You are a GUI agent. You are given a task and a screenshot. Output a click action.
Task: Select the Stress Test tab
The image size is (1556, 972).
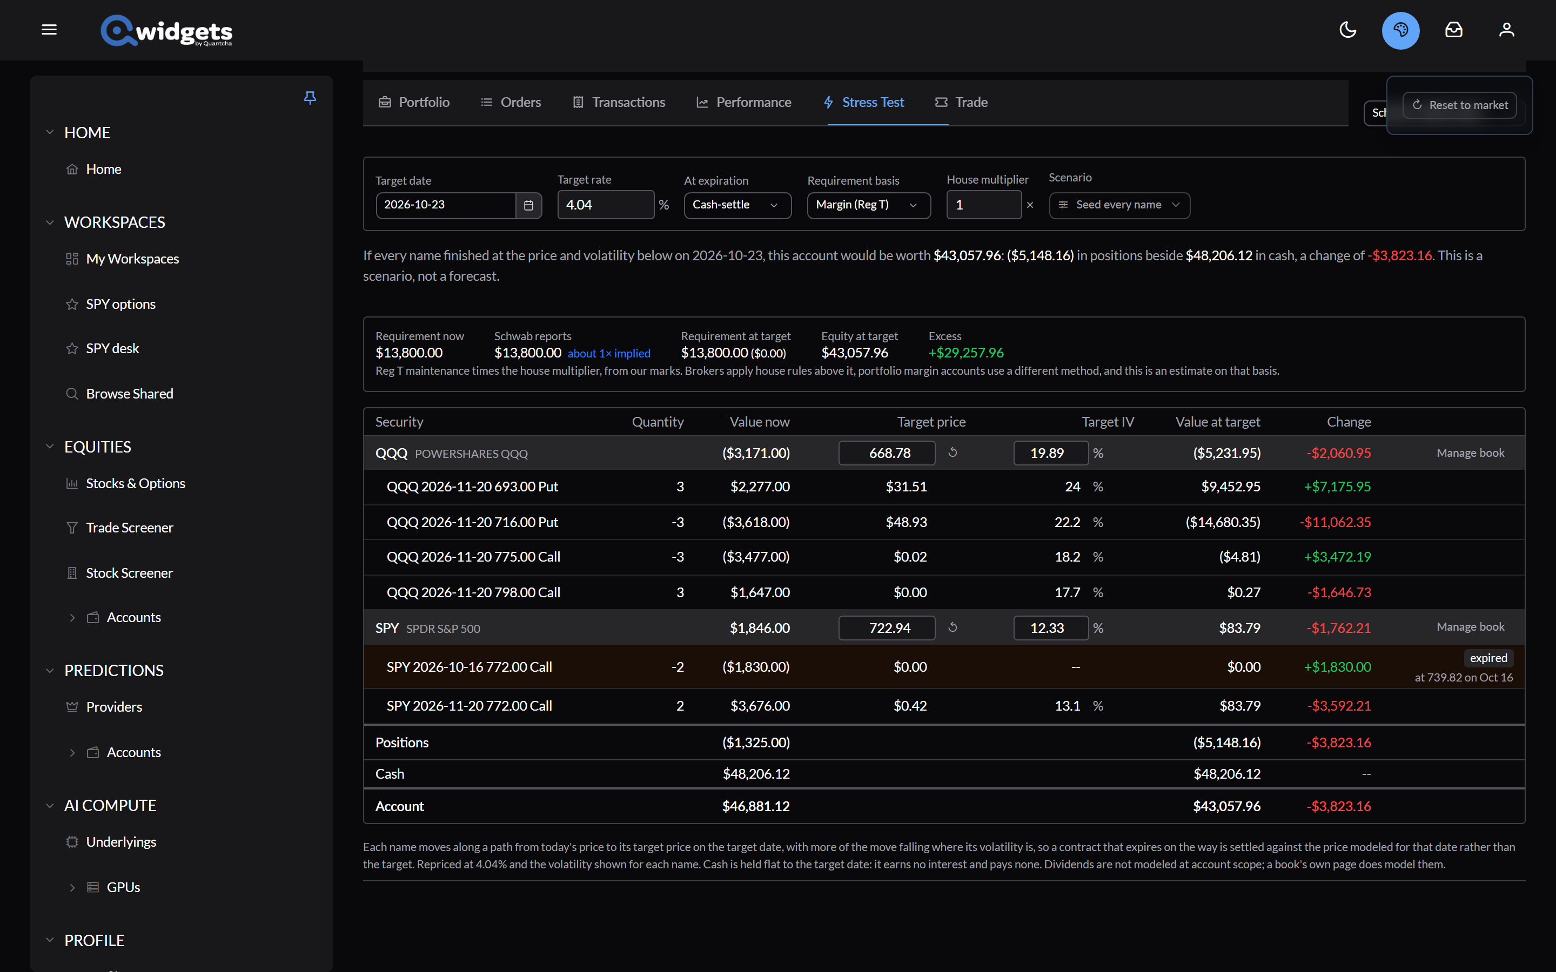(x=864, y=102)
